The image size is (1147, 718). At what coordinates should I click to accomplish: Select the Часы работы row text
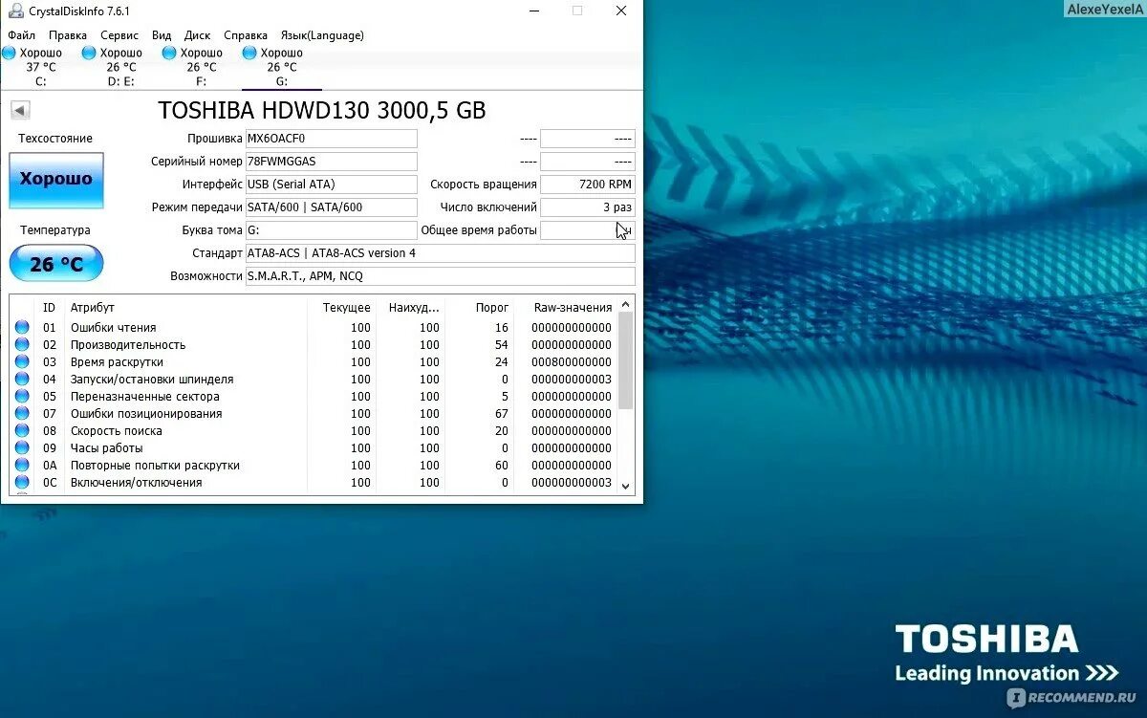coord(106,448)
